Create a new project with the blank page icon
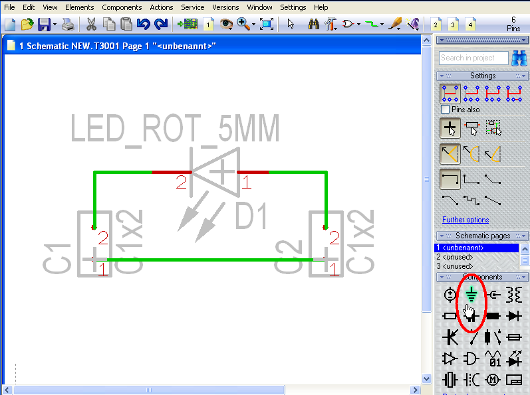Screen dimensions: 530x395 point(10,25)
